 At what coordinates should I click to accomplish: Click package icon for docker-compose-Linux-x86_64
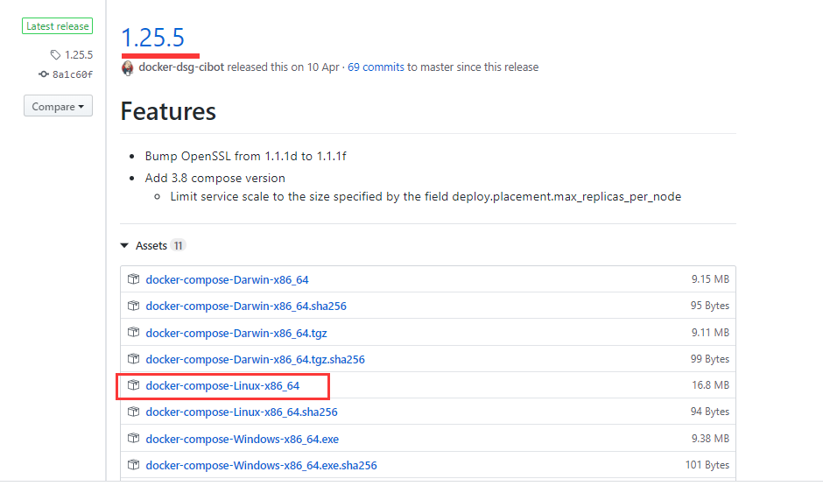[x=133, y=385]
